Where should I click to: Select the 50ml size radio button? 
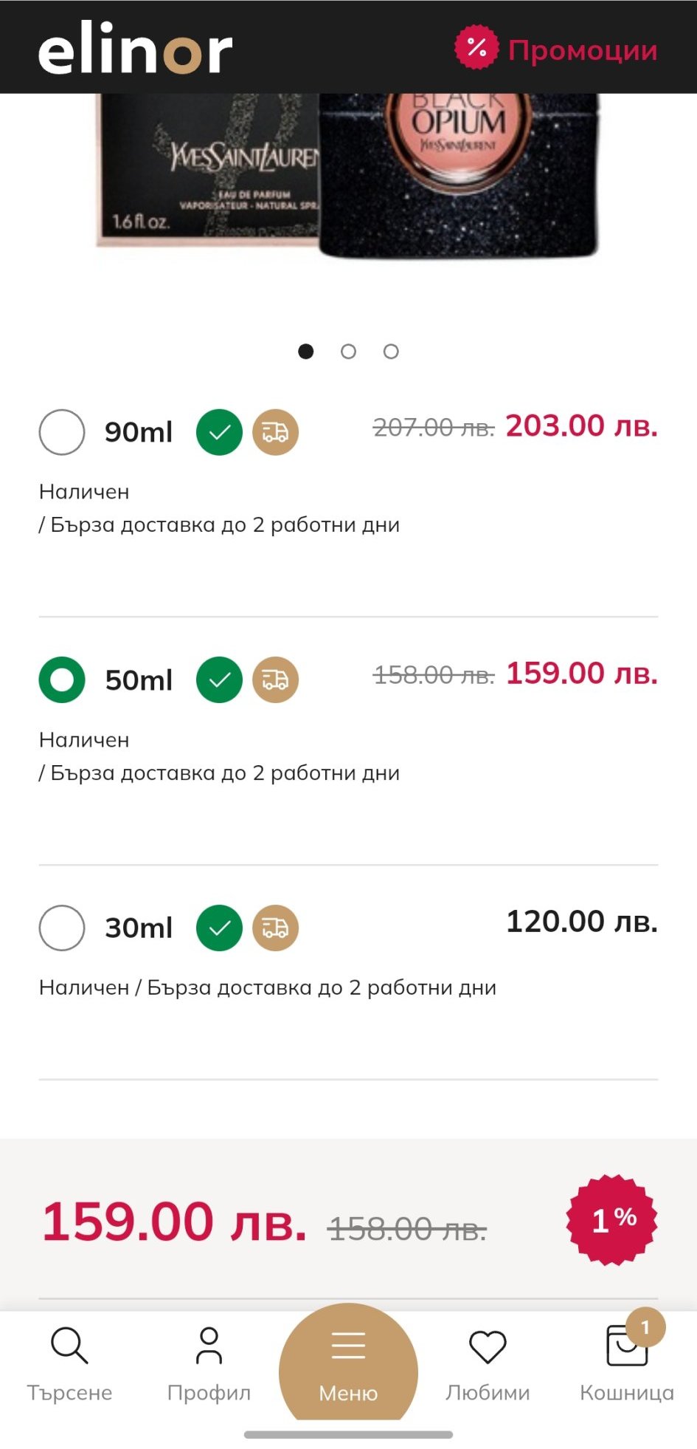click(x=62, y=679)
